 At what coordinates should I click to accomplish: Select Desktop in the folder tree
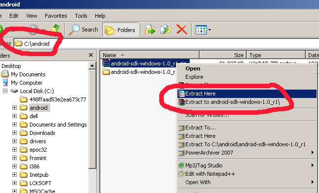11,66
